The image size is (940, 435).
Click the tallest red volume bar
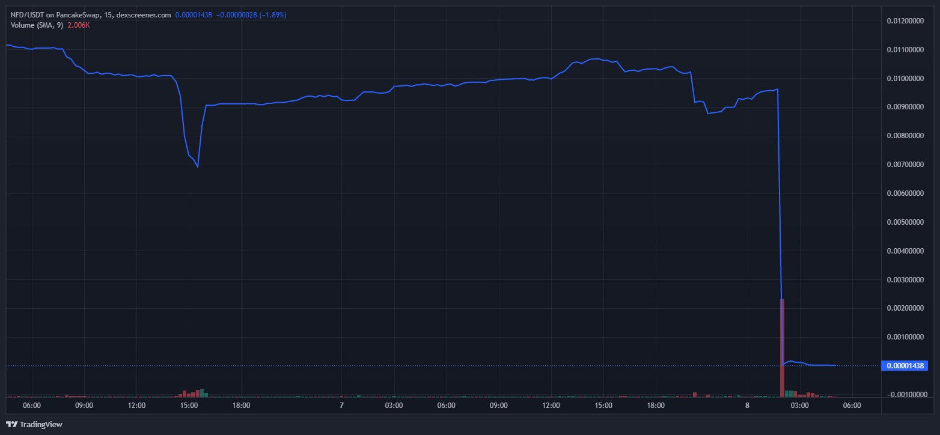tap(782, 348)
